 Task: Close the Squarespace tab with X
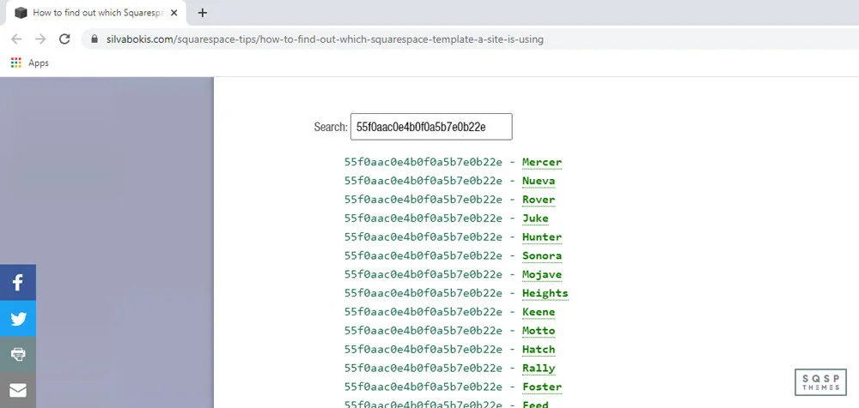pos(174,13)
